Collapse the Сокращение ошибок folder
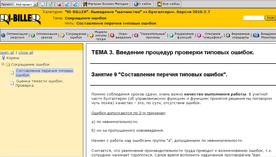 (x=3, y=64)
